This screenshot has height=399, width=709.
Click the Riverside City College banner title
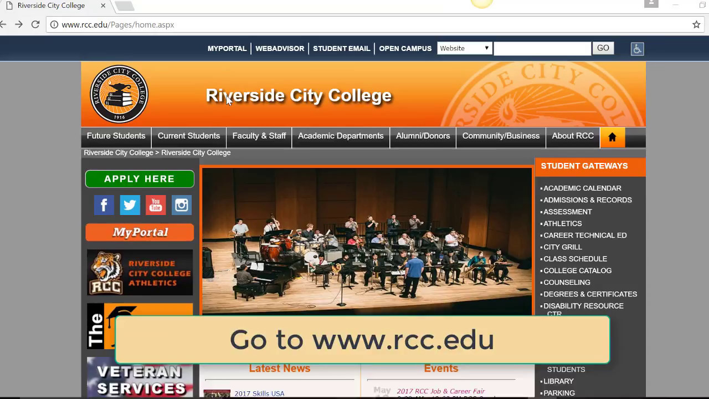(299, 95)
